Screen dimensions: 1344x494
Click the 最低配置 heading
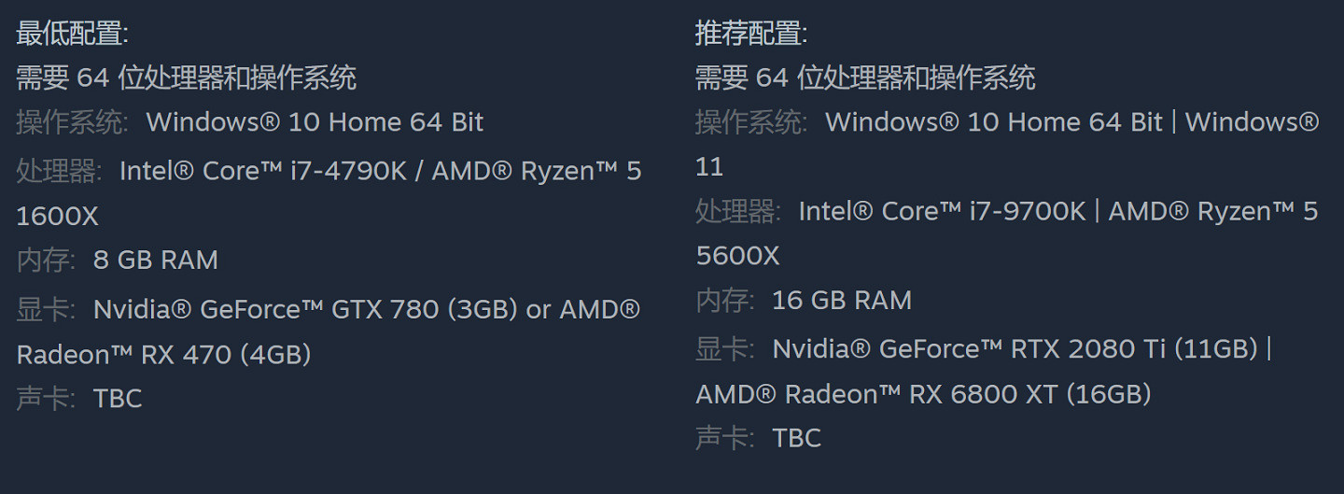(x=72, y=35)
